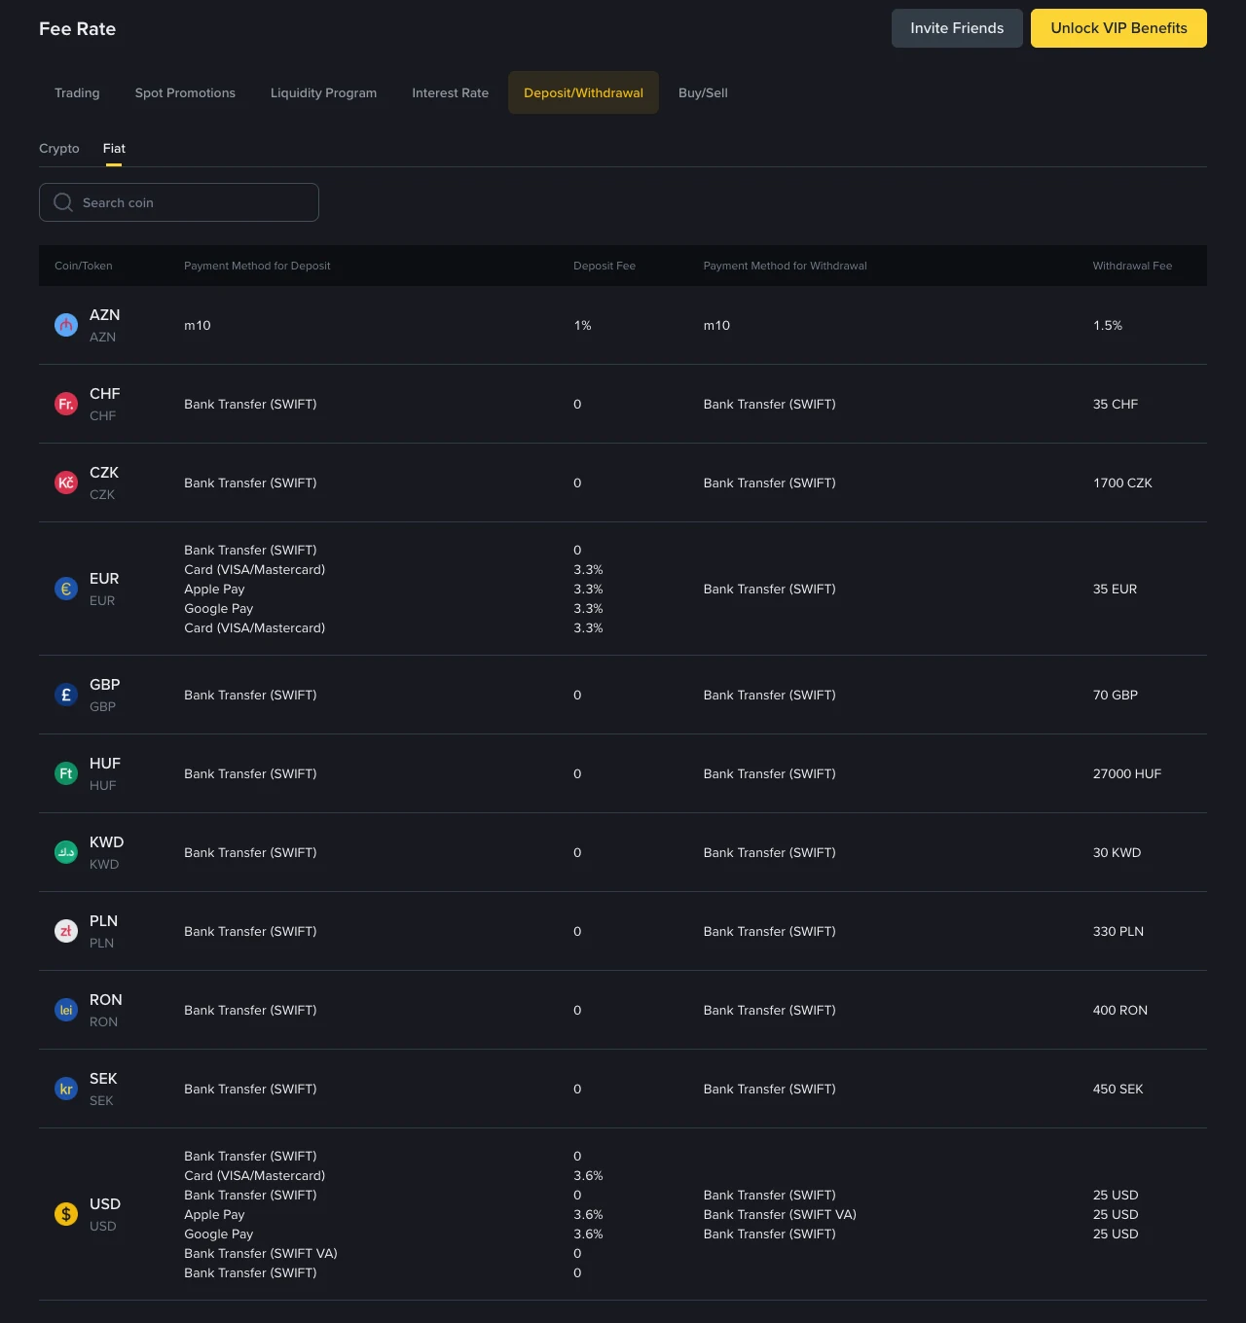Click the Invite Friends button
Image resolution: width=1246 pixels, height=1323 pixels.
[x=957, y=28]
